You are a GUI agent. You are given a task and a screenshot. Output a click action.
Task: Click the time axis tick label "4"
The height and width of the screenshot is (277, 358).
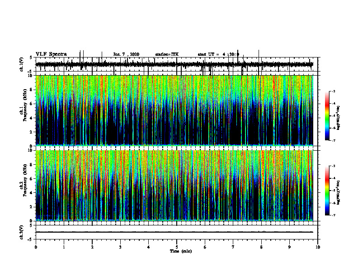(149, 247)
